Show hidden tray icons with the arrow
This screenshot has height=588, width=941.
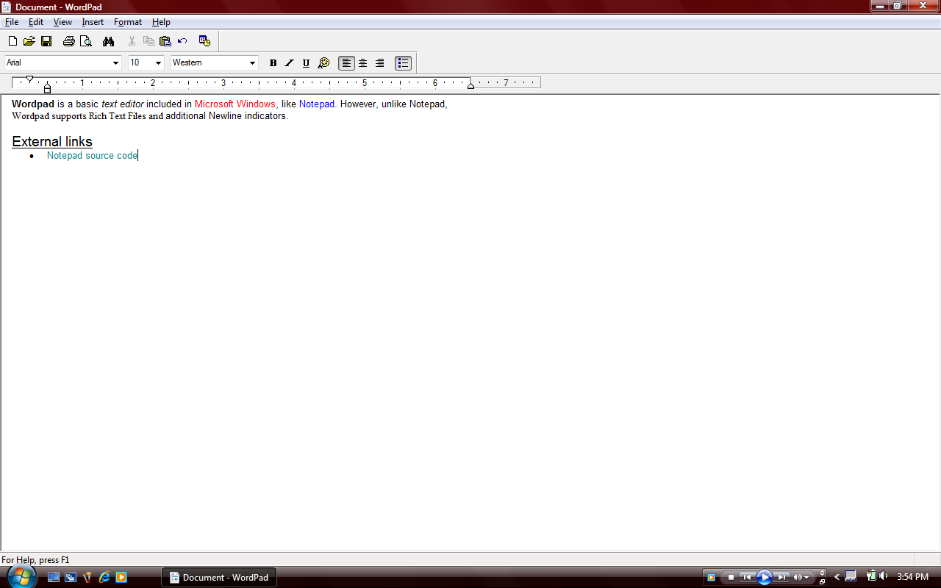[837, 577]
